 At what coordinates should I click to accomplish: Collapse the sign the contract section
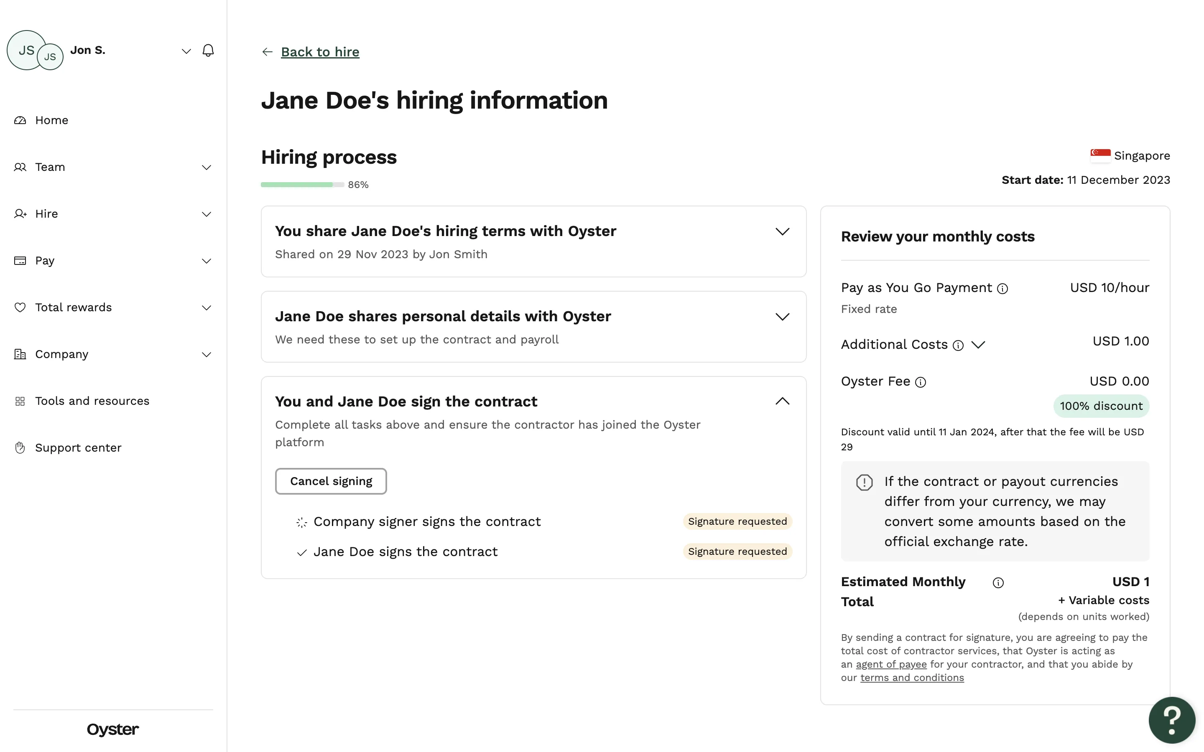click(x=782, y=401)
